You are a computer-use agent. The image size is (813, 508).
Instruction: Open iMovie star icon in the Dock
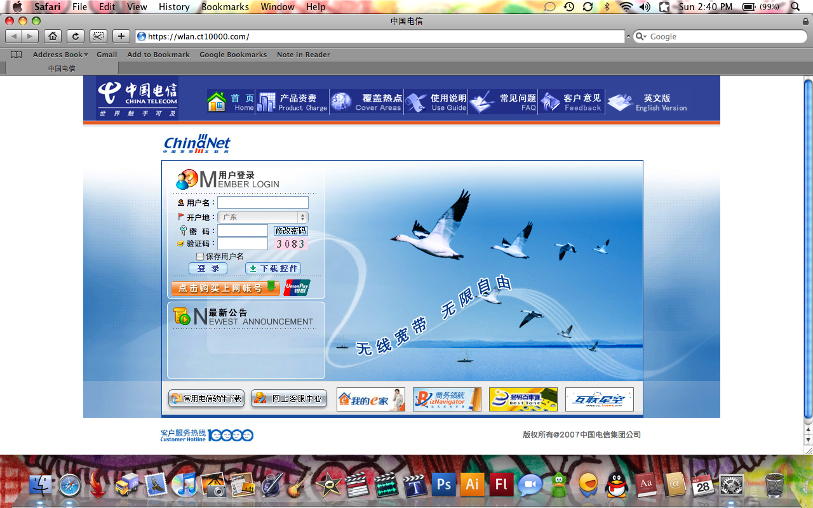point(329,485)
